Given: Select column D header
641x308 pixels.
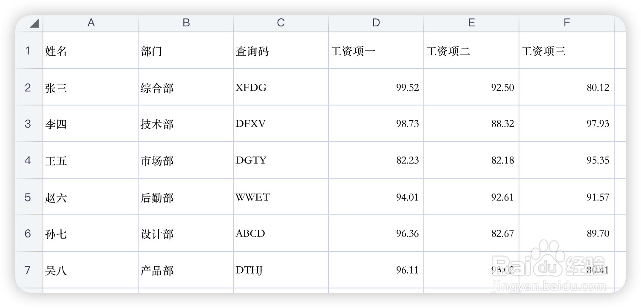Looking at the screenshot, I should point(376,23).
